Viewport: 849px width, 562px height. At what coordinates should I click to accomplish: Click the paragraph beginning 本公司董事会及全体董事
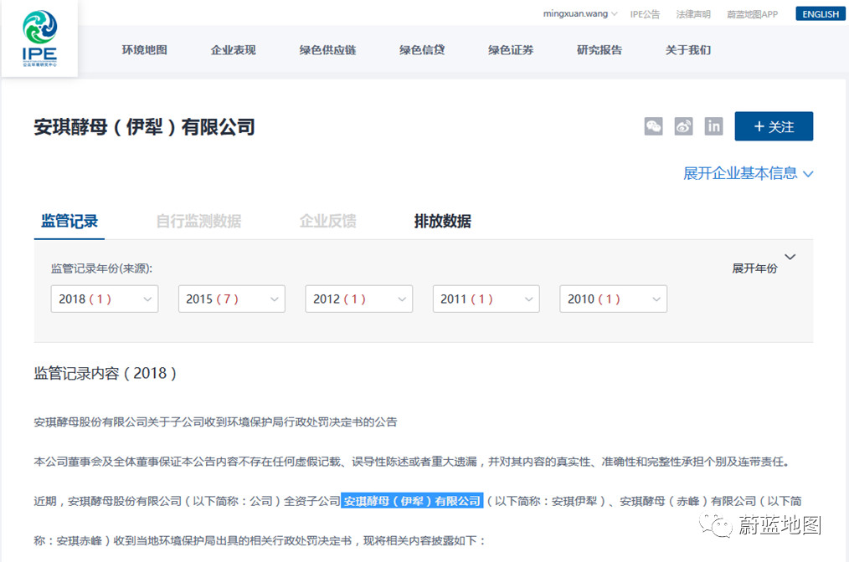pos(412,462)
